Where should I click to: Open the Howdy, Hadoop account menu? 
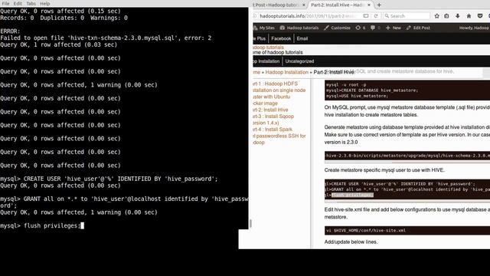tap(474, 28)
